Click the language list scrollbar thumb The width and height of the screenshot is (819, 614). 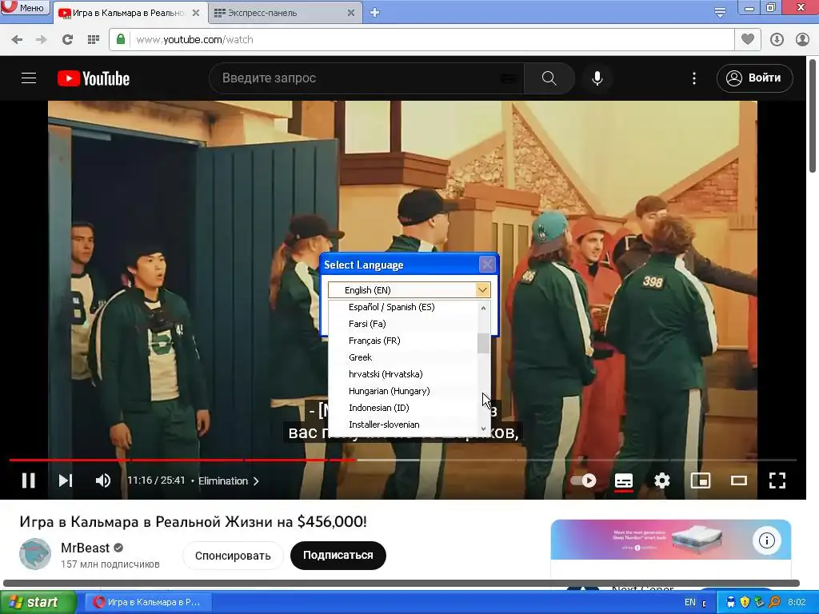point(483,343)
